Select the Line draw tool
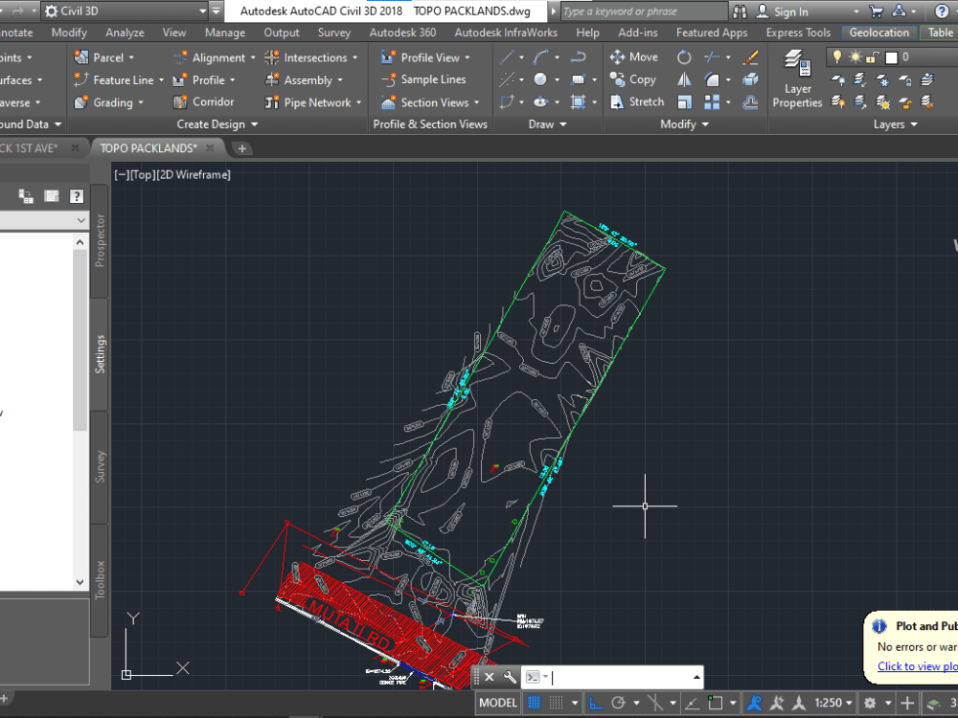 (x=507, y=57)
